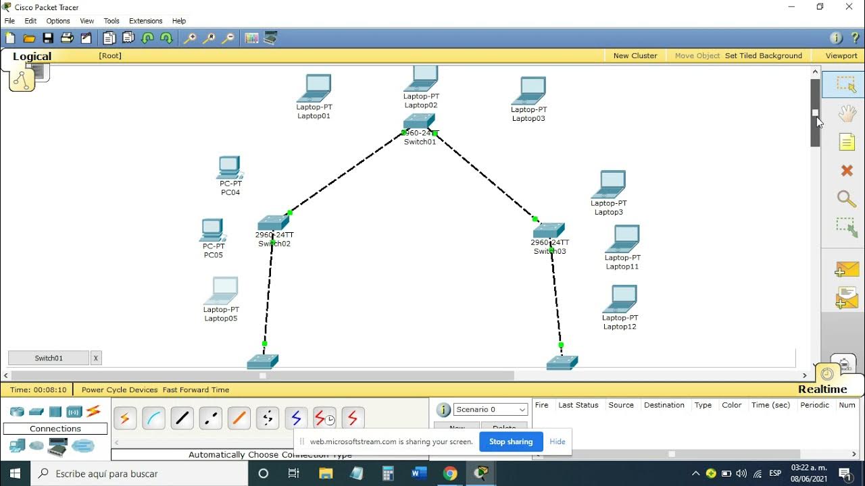Select the Copper Cross-Over dashed cable
Screen dimensions: 865x486
click(210, 418)
